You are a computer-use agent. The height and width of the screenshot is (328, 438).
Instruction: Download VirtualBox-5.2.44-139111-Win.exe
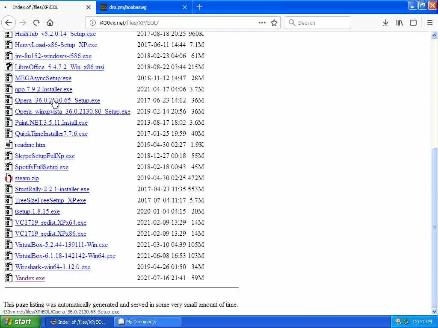click(61, 245)
